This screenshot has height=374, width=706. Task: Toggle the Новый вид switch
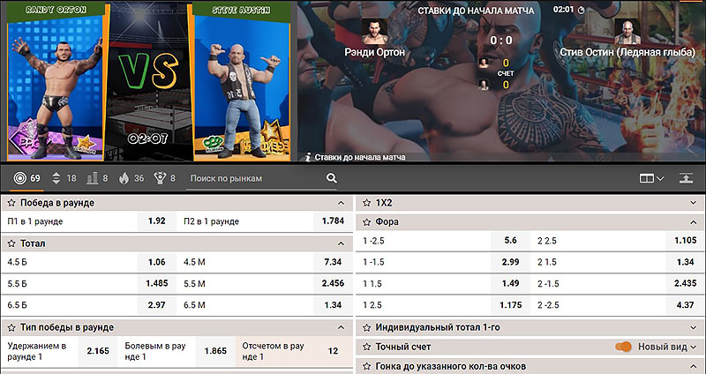click(624, 347)
